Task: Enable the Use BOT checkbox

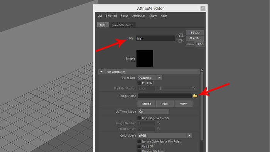Action: (x=139, y=146)
